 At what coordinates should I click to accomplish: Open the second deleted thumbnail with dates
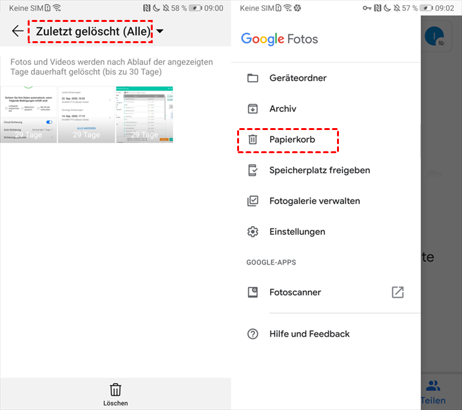[86, 115]
